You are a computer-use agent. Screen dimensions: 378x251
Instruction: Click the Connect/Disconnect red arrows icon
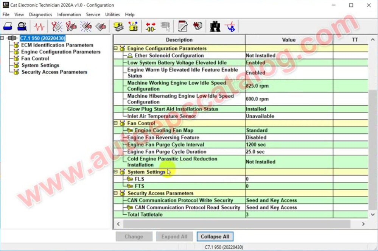coord(150,27)
